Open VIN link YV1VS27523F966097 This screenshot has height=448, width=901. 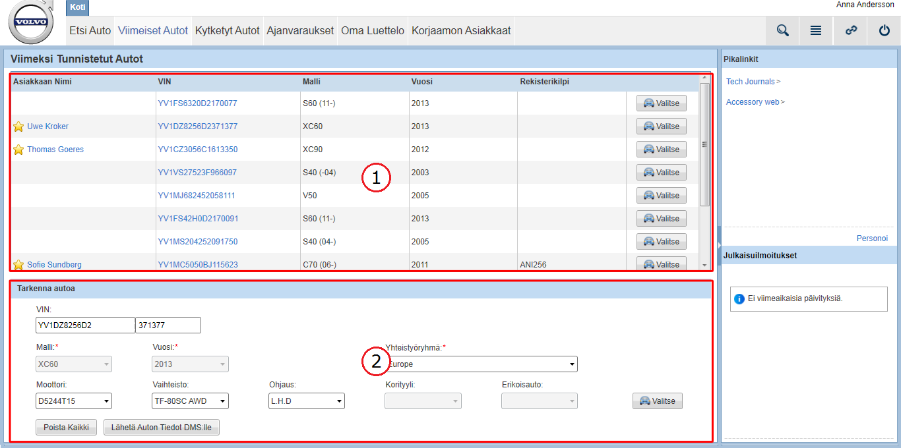(x=197, y=173)
